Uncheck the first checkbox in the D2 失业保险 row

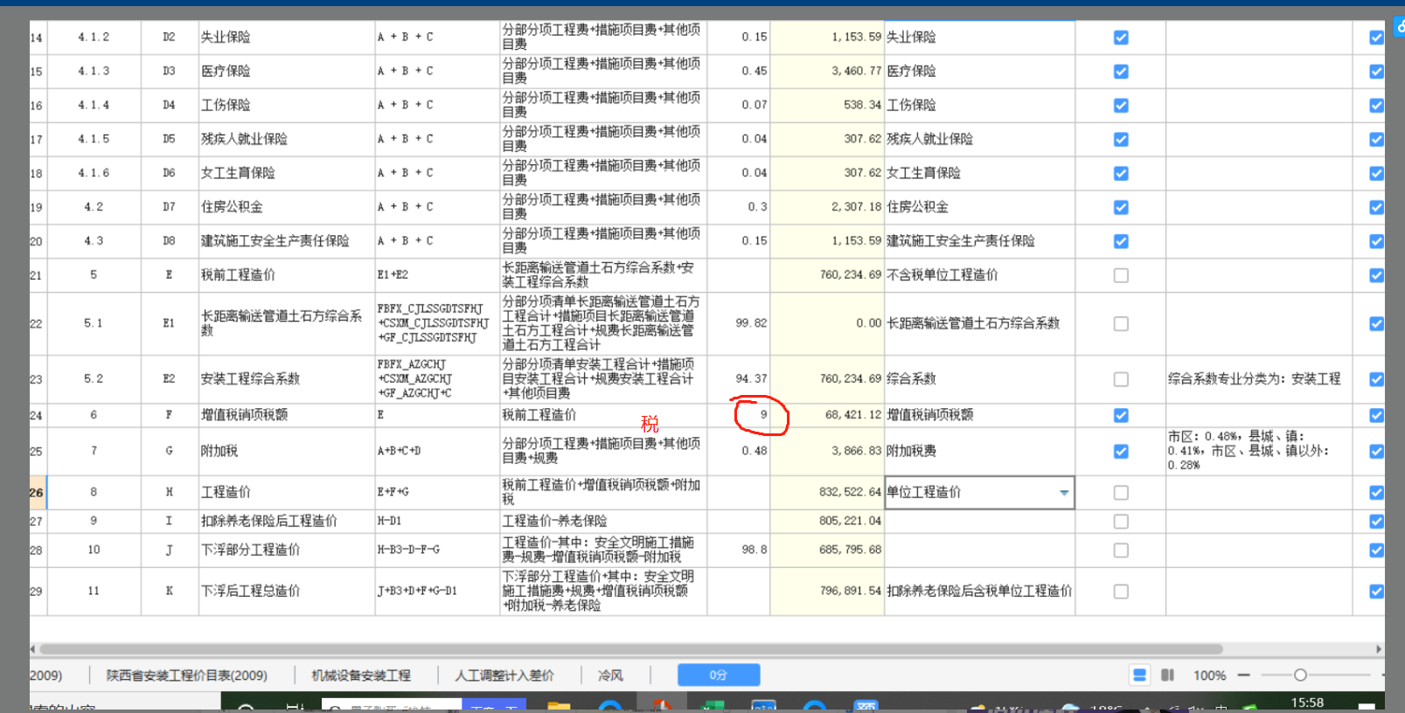coord(1121,38)
